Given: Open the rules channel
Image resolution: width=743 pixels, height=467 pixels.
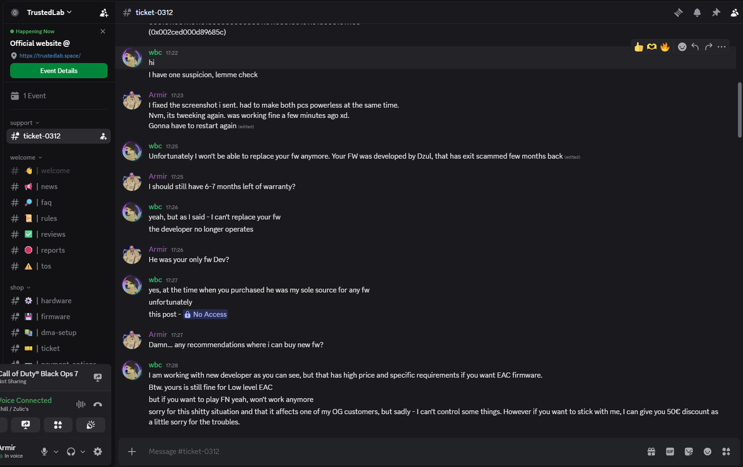Looking at the screenshot, I should tap(49, 218).
